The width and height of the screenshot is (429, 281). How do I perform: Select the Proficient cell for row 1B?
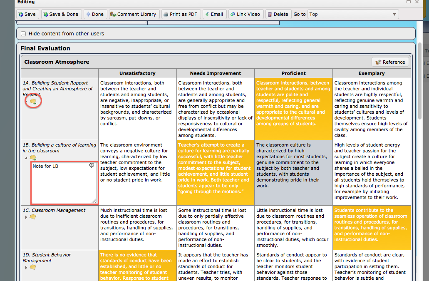click(294, 173)
